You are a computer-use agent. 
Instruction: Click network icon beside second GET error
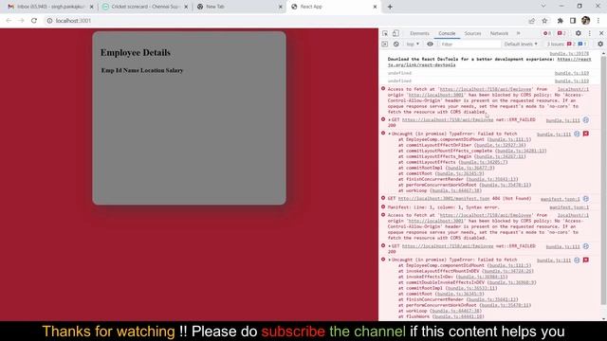coord(586,246)
